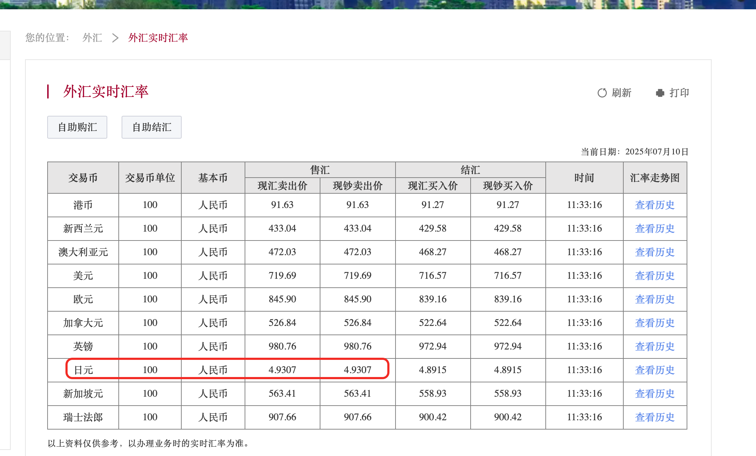View history chart for 港币
756x456 pixels.
pyautogui.click(x=654, y=205)
